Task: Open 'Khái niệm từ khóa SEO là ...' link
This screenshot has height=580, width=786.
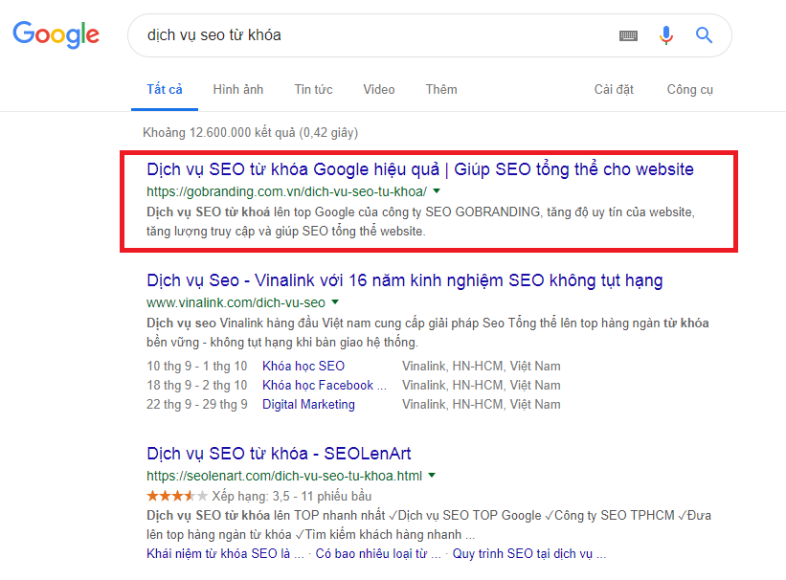Action: tap(225, 554)
